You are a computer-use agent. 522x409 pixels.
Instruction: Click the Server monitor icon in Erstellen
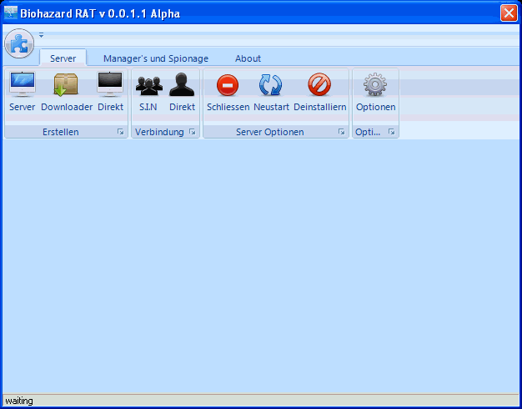click(x=22, y=85)
